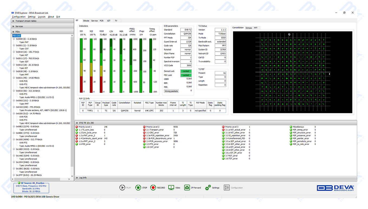Collapse the 0x0200 (512) PID node
The image size is (368, 209).
(x=14, y=114)
